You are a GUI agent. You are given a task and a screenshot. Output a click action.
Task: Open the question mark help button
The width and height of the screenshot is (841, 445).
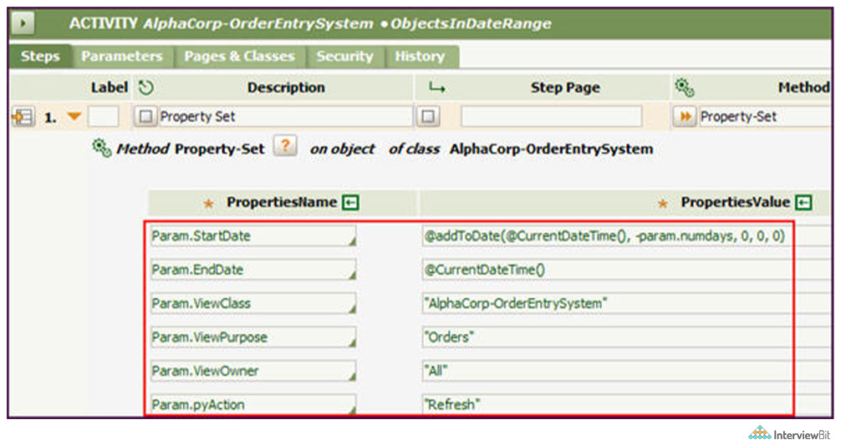point(285,145)
